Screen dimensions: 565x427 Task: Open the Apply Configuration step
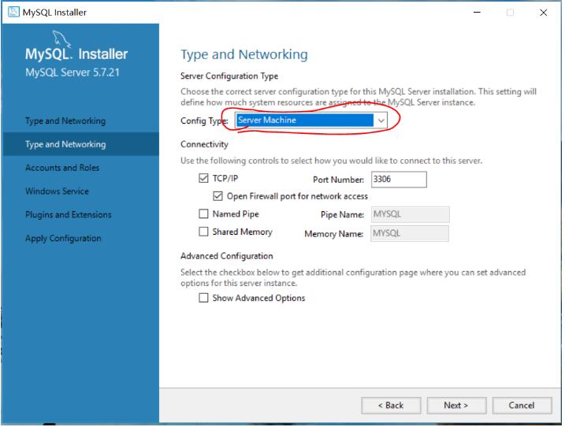point(63,239)
